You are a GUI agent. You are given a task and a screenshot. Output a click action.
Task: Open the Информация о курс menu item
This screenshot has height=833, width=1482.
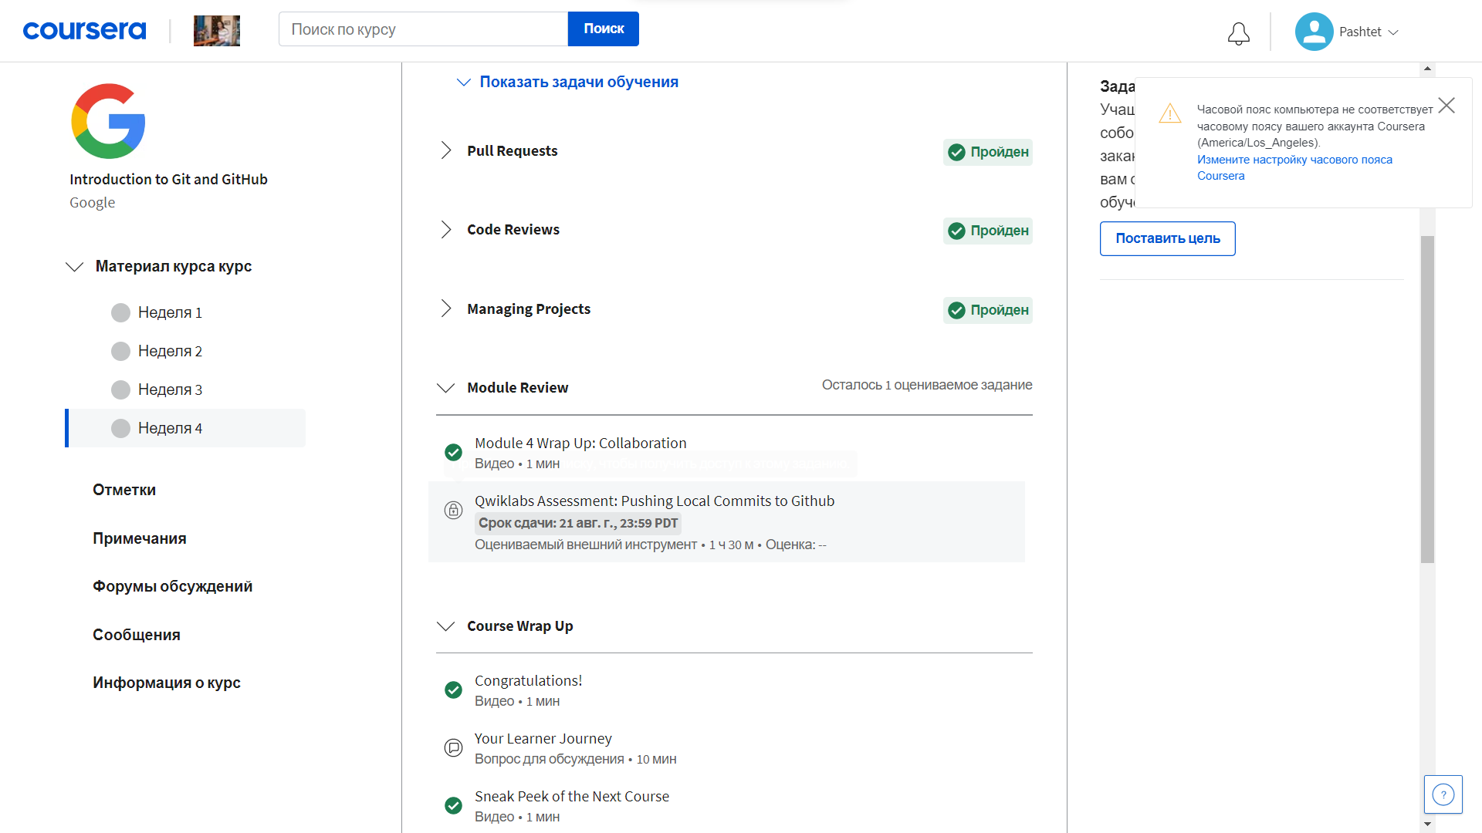[167, 683]
